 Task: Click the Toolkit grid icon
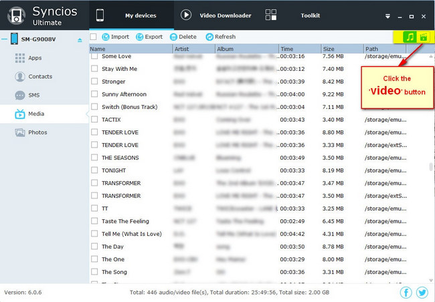[x=271, y=15]
